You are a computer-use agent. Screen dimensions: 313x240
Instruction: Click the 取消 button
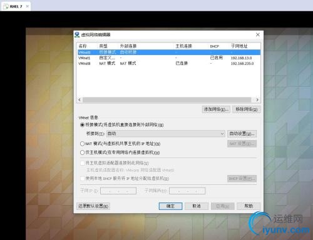click(x=197, y=206)
